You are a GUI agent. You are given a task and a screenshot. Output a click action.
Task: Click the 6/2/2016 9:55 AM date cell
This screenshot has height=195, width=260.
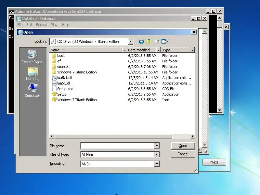142,94
